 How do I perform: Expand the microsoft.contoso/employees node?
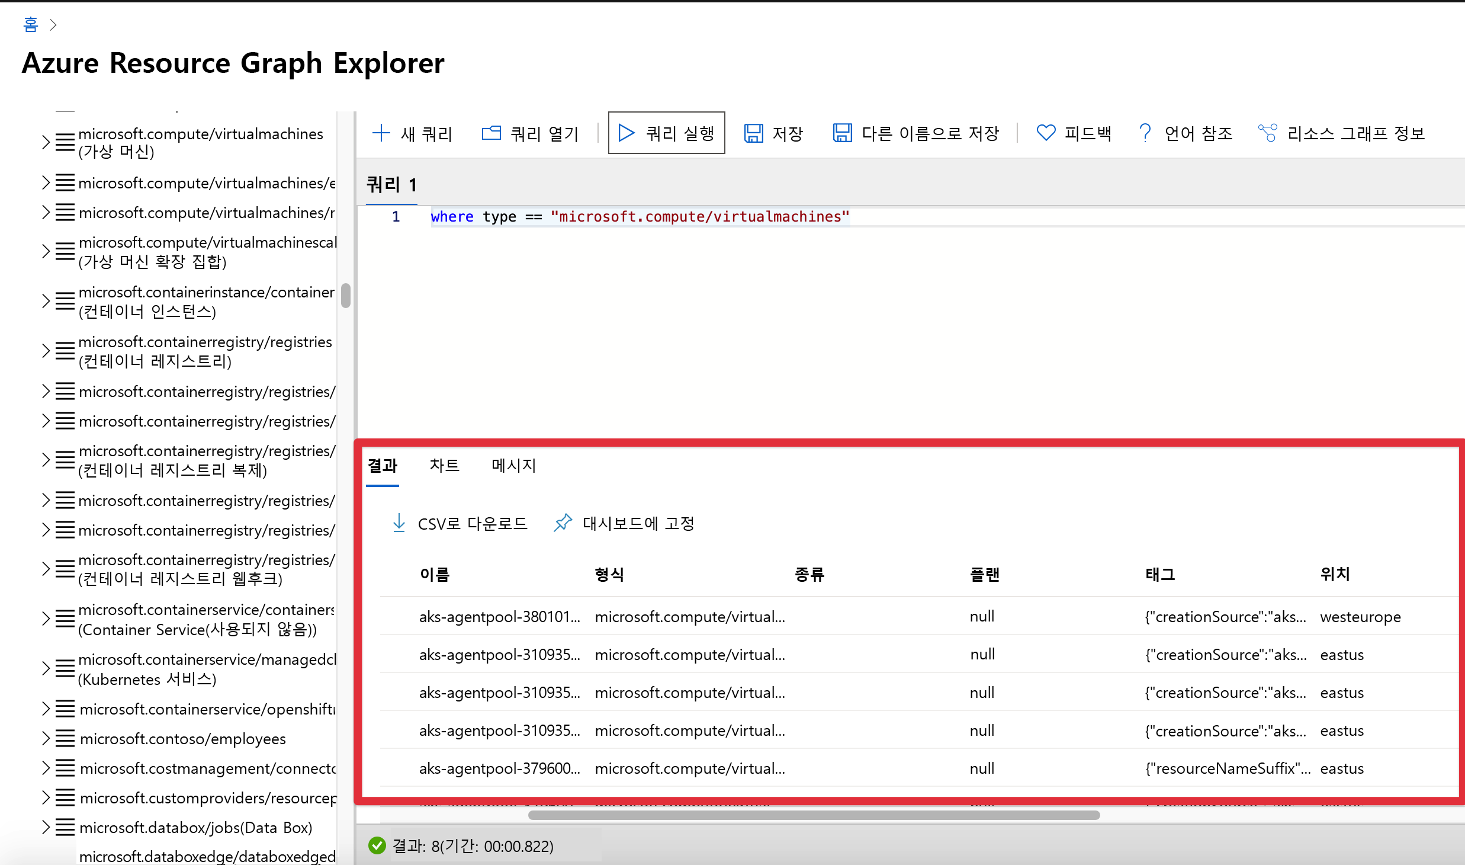point(46,738)
